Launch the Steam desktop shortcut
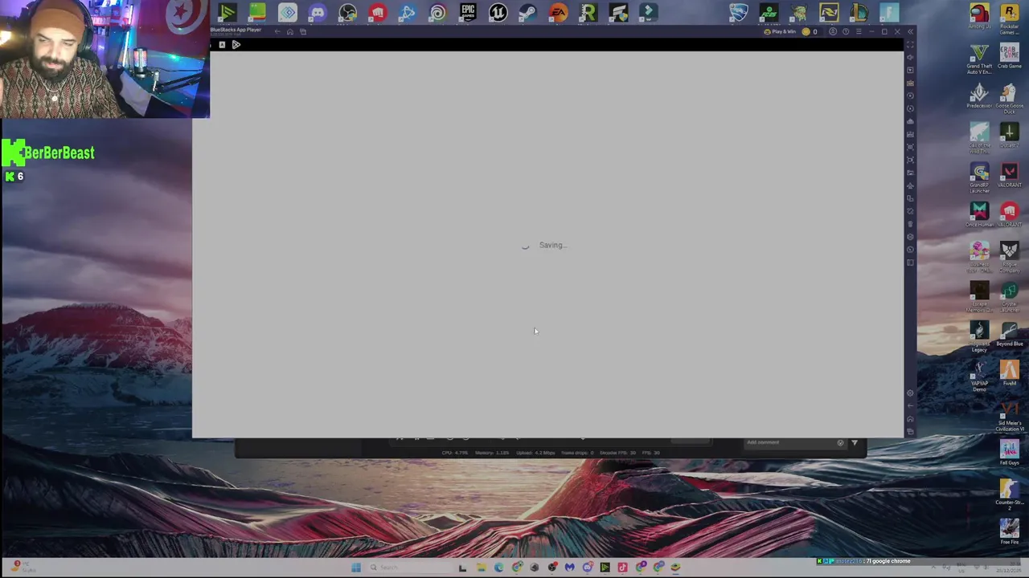The width and height of the screenshot is (1029, 578). point(528,13)
